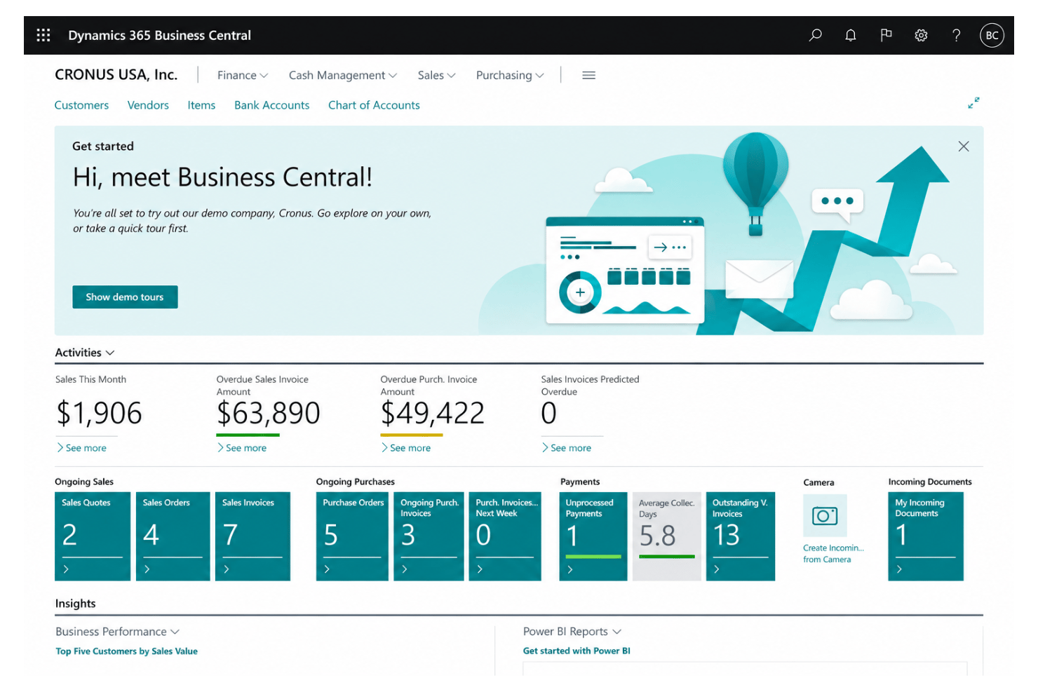Open arrow on My Incoming Documents tile

click(899, 569)
